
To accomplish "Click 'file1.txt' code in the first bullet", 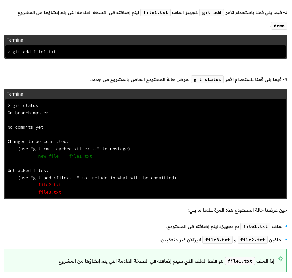I will click(255, 226).
